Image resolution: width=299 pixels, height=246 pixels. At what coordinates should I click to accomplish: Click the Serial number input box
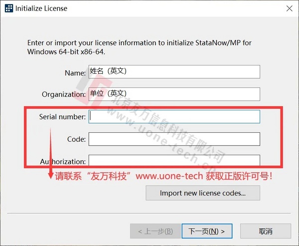click(x=174, y=116)
